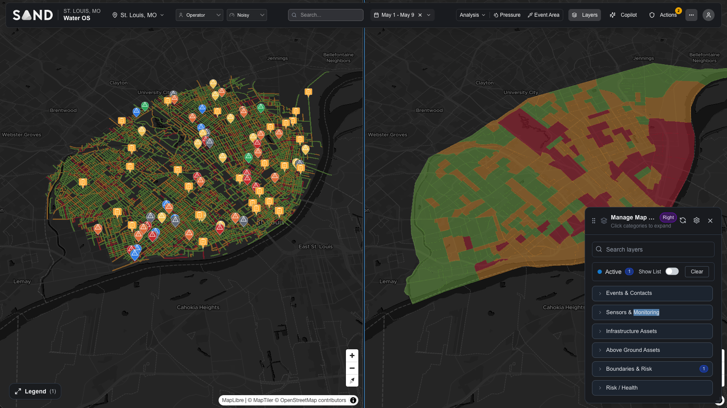Grab the panel drag handle dots icon
The height and width of the screenshot is (408, 727).
(x=594, y=221)
